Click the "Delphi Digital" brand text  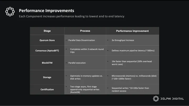click(x=172, y=99)
